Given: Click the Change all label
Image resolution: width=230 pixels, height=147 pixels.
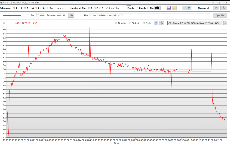Looking at the screenshot, I should point(204,8).
